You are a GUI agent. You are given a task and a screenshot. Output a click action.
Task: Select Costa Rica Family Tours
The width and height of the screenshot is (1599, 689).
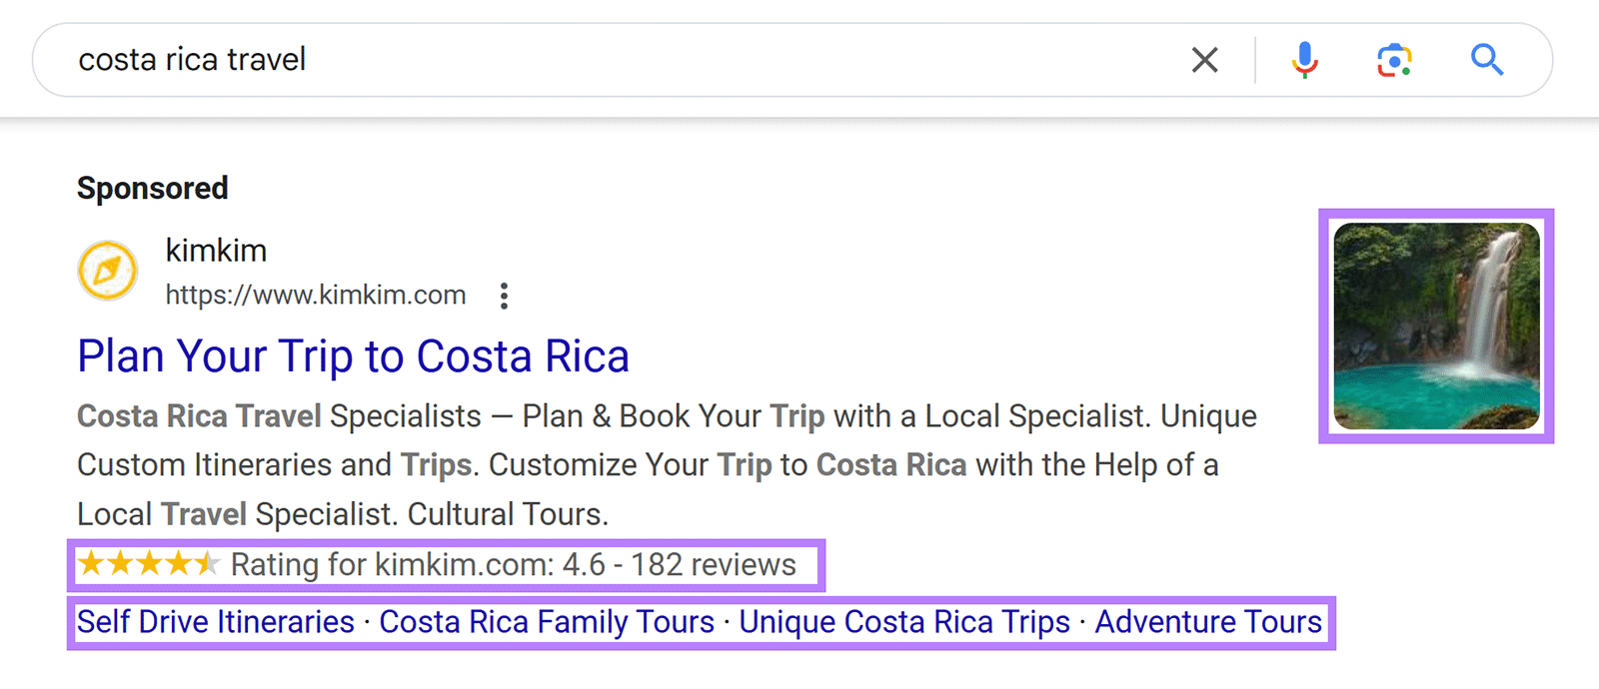546,621
